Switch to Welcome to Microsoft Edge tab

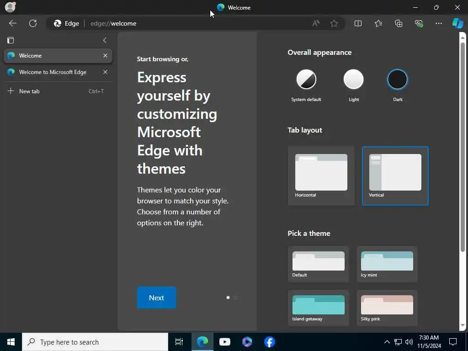[x=58, y=72]
